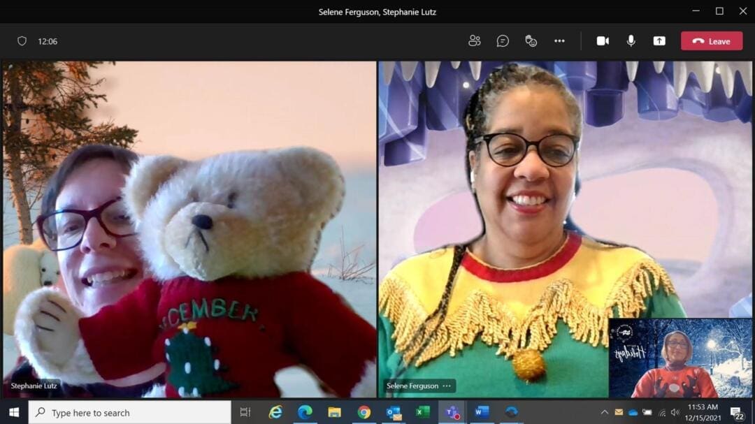755x424 pixels.
Task: Open More actions ellipsis menu
Action: (559, 41)
